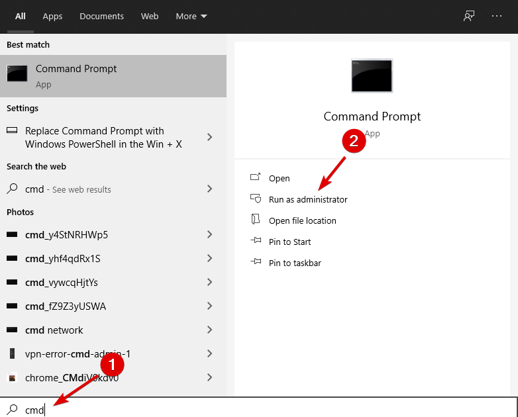
Task: Click the large Command Prompt preview icon
Action: point(372,75)
